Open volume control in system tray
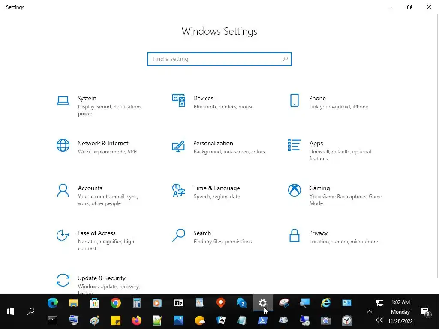The image size is (439, 329). tap(379, 320)
